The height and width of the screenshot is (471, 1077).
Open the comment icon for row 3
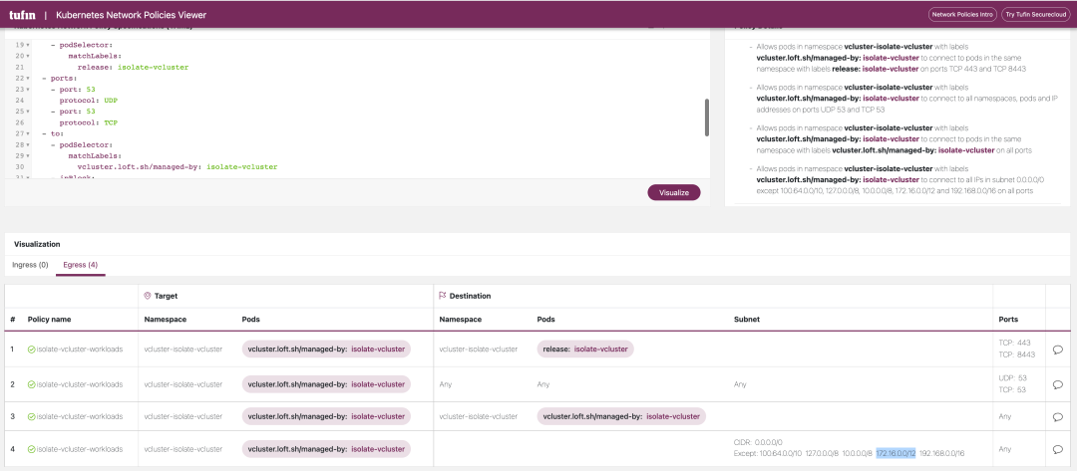pyautogui.click(x=1058, y=416)
